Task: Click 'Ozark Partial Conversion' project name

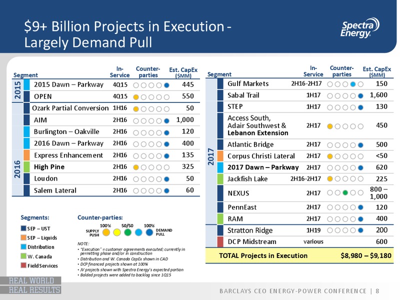Action: 70,108
